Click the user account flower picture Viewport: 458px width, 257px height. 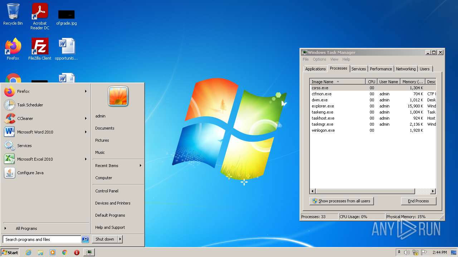click(x=118, y=96)
